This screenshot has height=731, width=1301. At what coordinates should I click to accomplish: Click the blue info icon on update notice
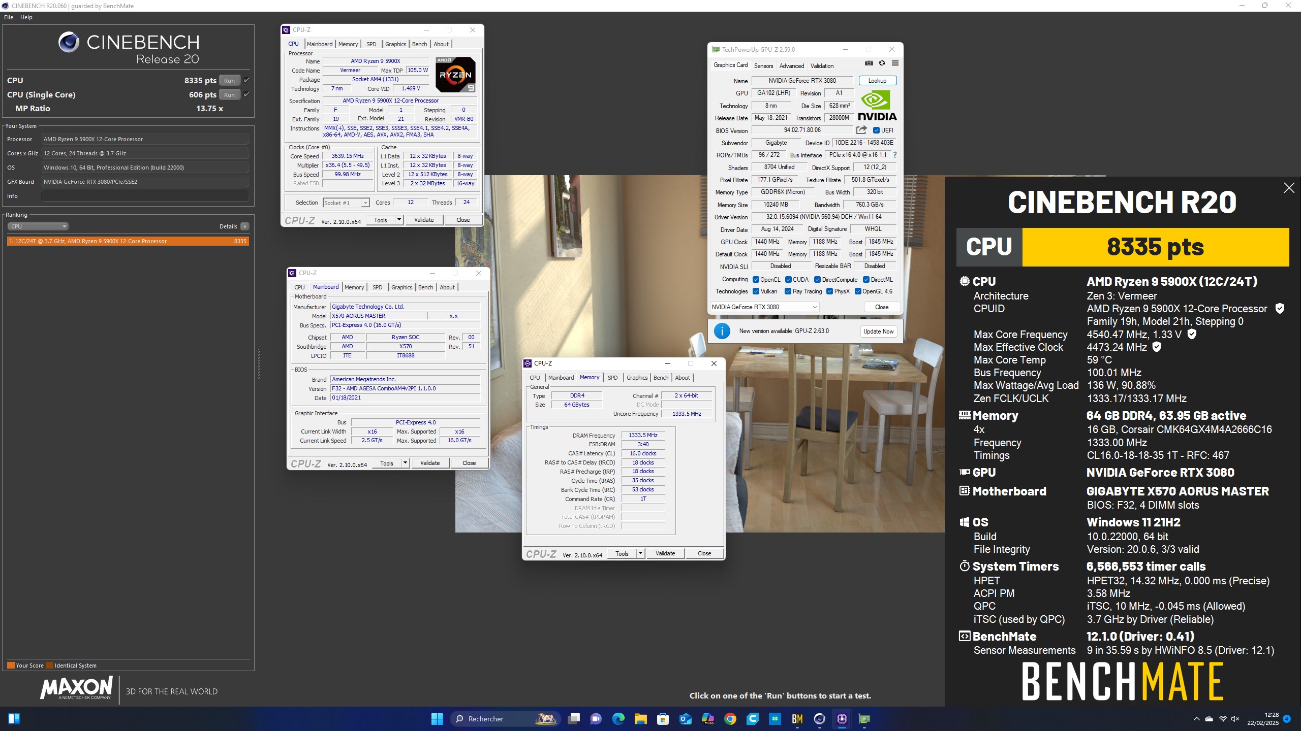722,331
